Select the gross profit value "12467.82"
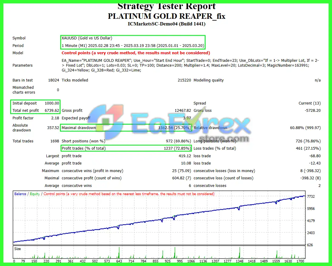332x266 pixels. (183, 110)
